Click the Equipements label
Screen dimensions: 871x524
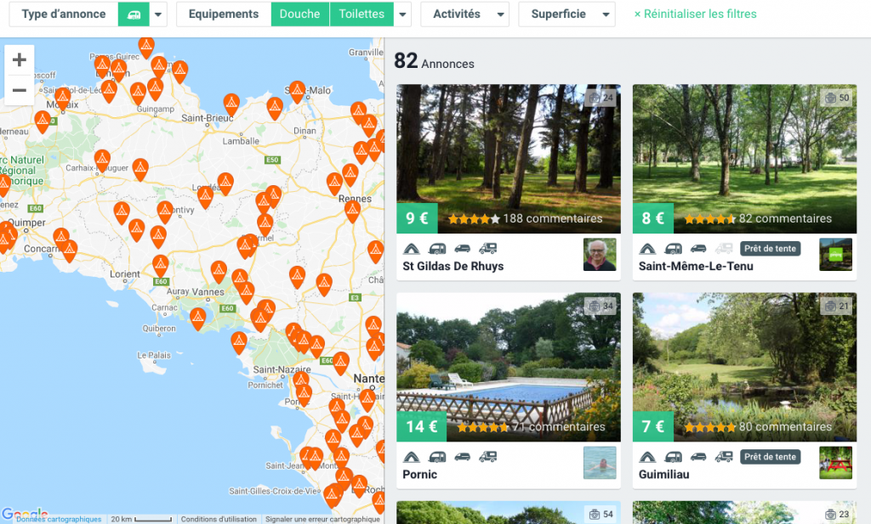tap(224, 14)
